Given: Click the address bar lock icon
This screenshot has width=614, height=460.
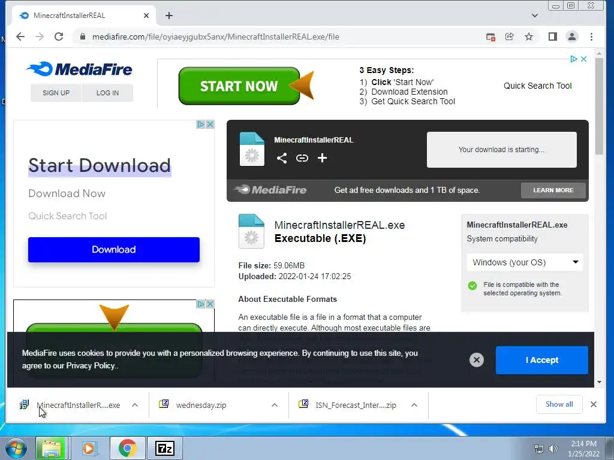Looking at the screenshot, I should coord(83,37).
